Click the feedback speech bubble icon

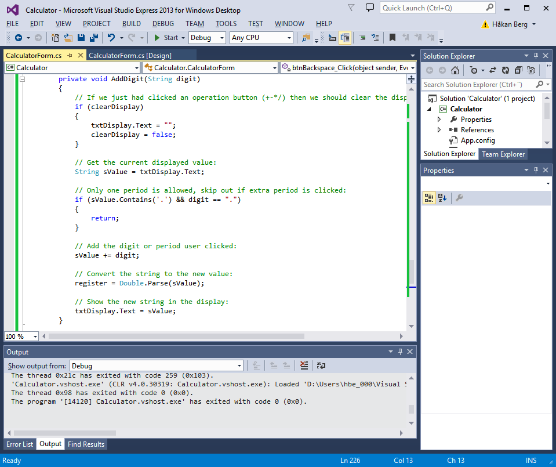click(370, 8)
